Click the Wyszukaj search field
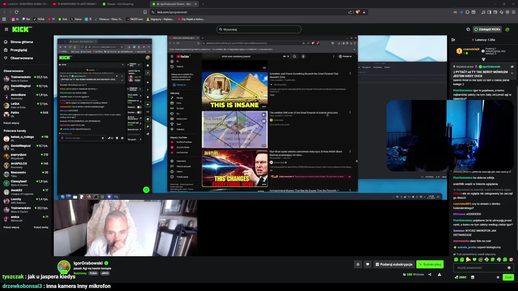 coord(259,29)
